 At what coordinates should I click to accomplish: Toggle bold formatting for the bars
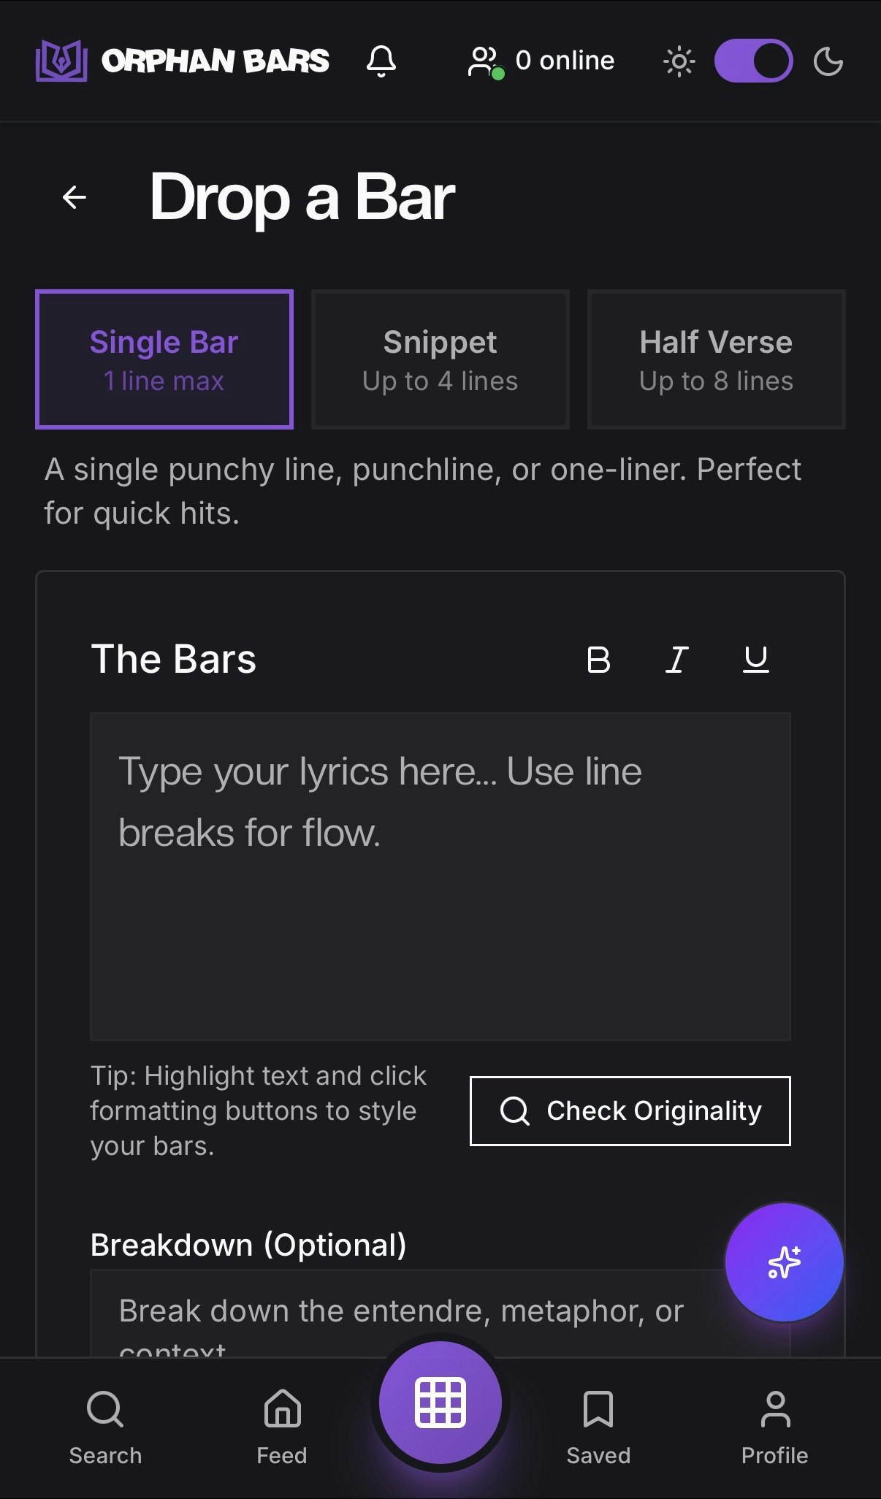coord(599,660)
